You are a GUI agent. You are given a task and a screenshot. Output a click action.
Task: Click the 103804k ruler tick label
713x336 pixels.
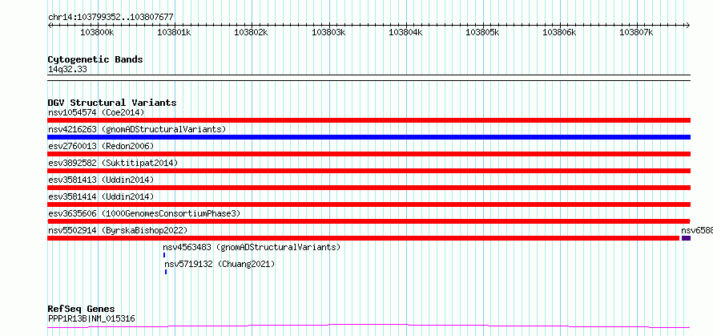pyautogui.click(x=405, y=32)
